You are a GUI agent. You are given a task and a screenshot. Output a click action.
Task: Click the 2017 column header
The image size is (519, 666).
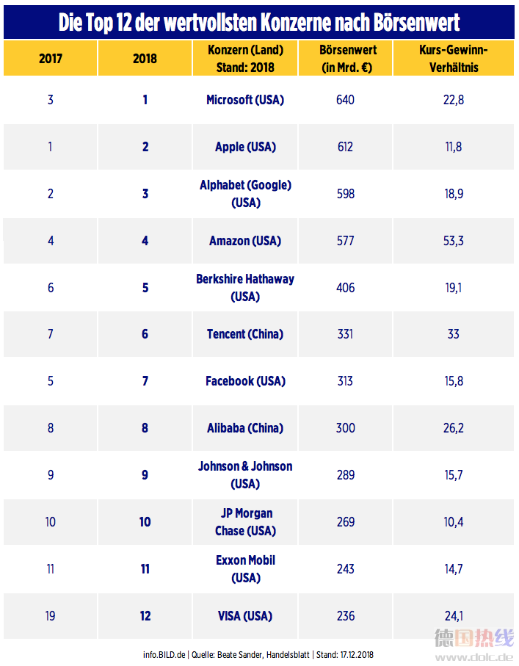tap(50, 58)
